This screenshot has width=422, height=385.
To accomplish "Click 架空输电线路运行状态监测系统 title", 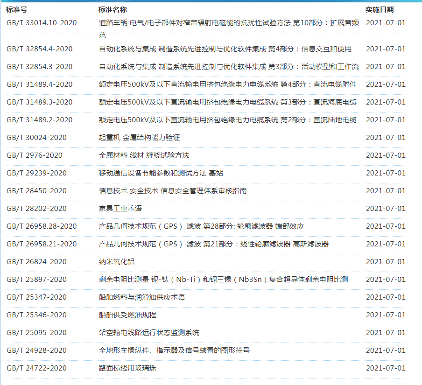I will tap(149, 333).
